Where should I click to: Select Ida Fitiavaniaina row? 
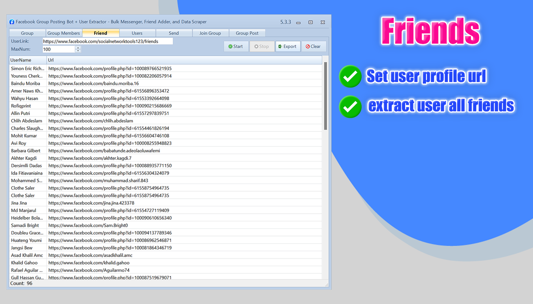tap(165, 173)
